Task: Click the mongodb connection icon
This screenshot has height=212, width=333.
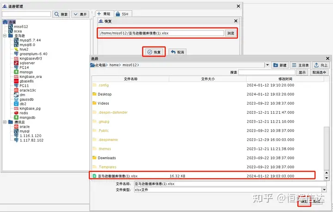Action: (x=16, y=118)
